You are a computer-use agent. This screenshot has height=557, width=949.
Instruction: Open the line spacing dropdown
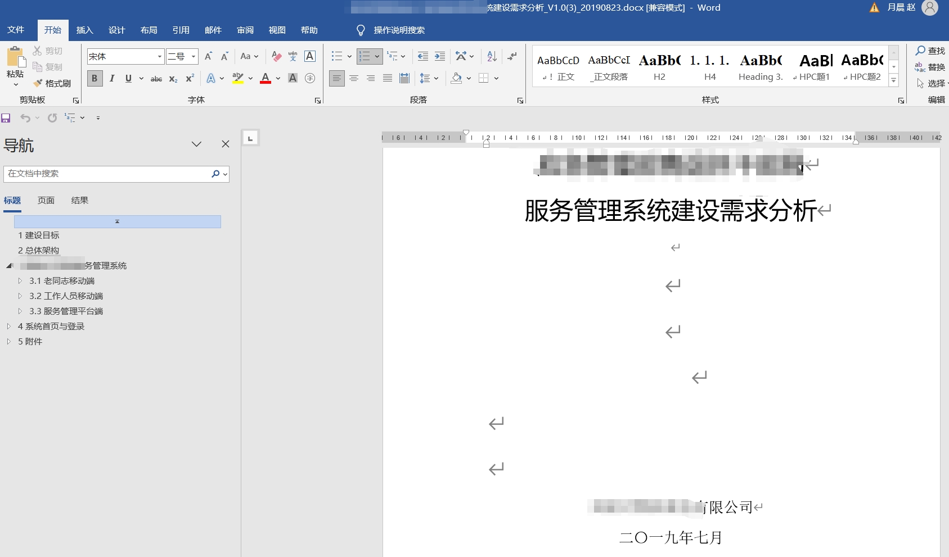[429, 78]
